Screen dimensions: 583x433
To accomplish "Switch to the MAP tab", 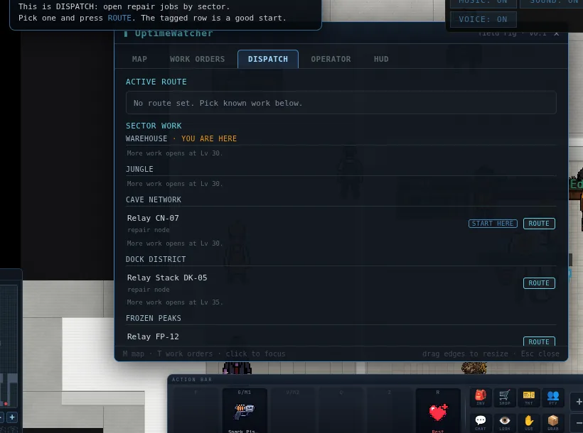I will (139, 59).
